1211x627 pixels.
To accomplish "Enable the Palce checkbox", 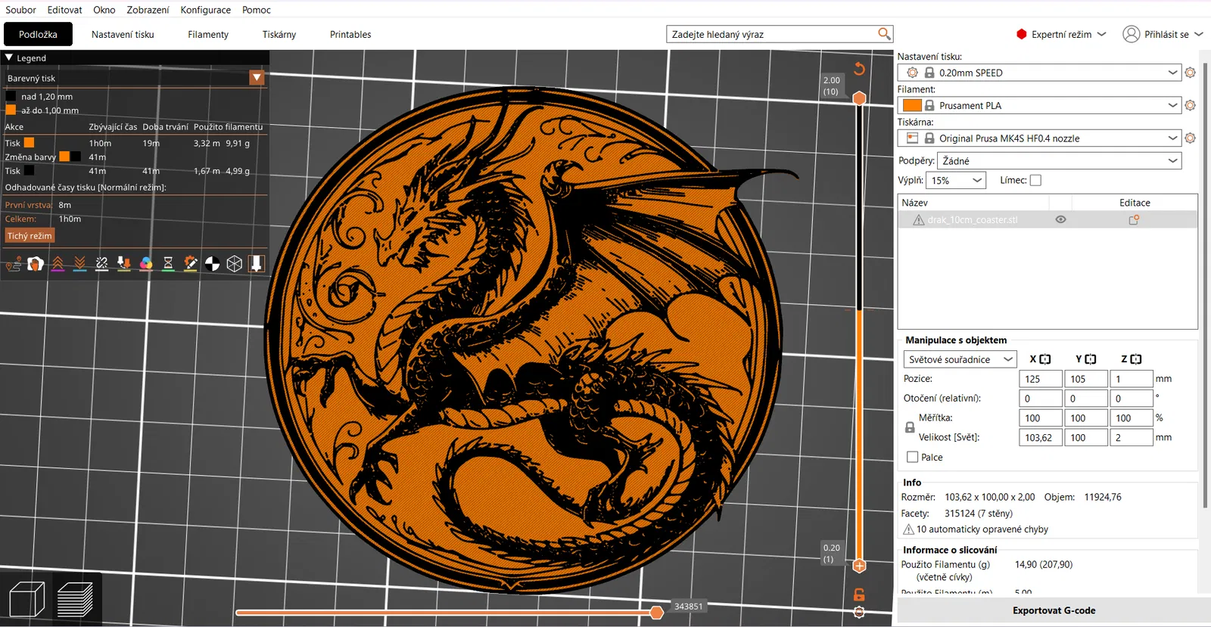I will (x=913, y=457).
